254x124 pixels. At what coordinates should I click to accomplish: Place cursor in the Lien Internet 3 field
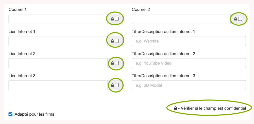(x=57, y=85)
